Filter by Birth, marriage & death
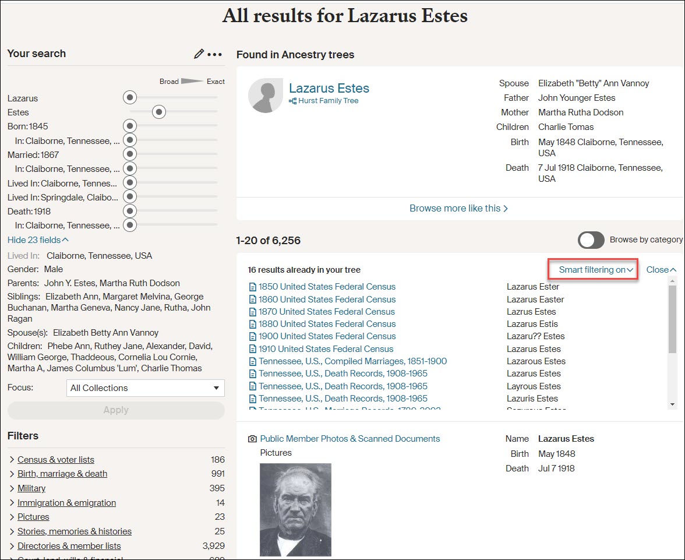685x560 pixels. coord(62,474)
